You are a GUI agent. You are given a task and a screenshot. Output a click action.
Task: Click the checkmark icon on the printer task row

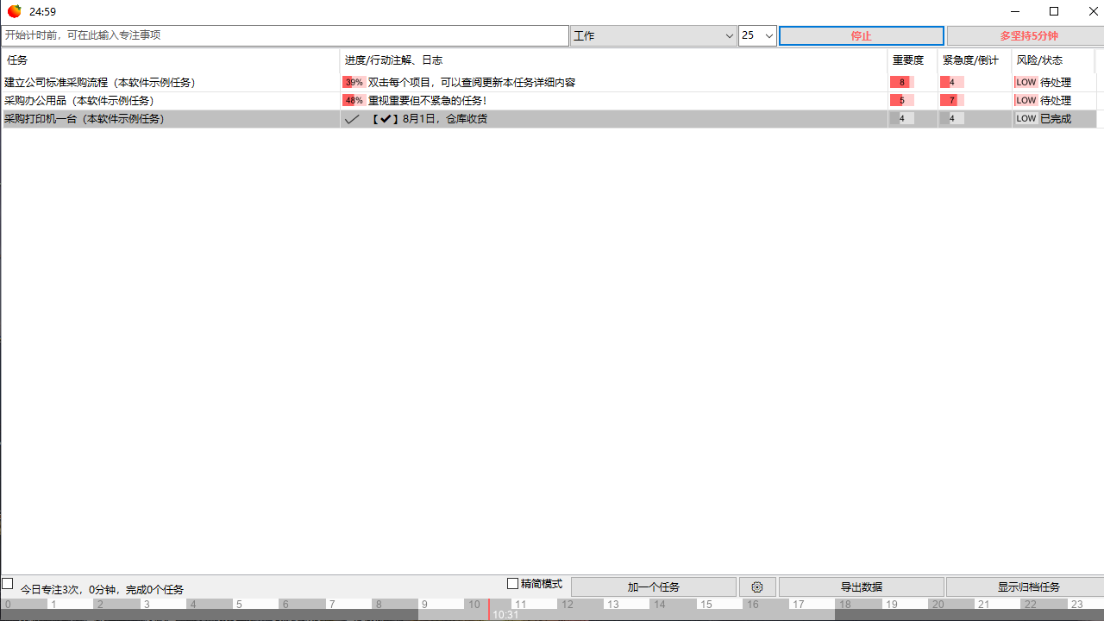tap(351, 118)
